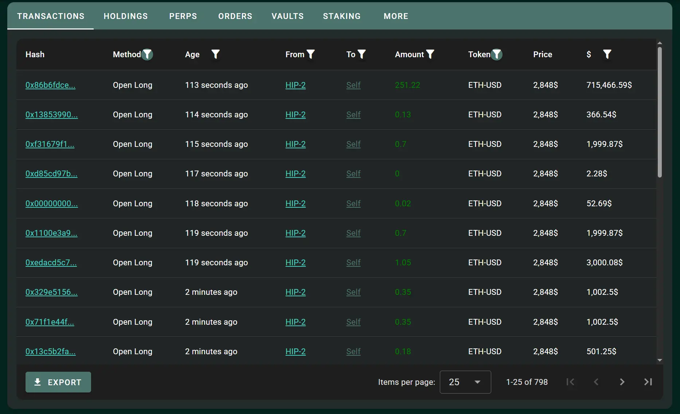Open the Age column filter
The height and width of the screenshot is (414, 680).
[x=215, y=54]
